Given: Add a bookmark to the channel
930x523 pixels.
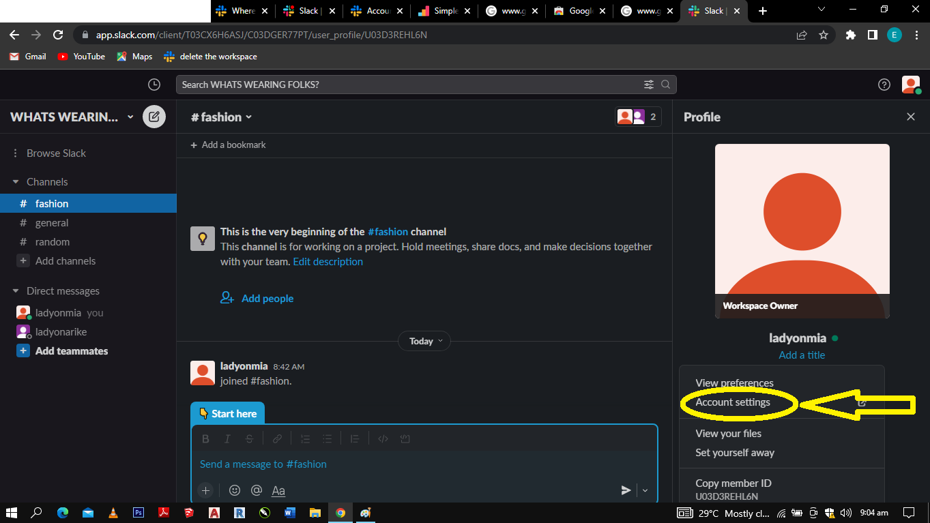Looking at the screenshot, I should click(x=229, y=145).
